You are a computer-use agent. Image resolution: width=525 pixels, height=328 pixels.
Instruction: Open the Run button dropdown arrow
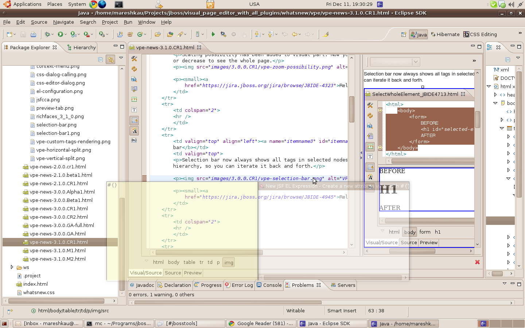click(x=65, y=34)
